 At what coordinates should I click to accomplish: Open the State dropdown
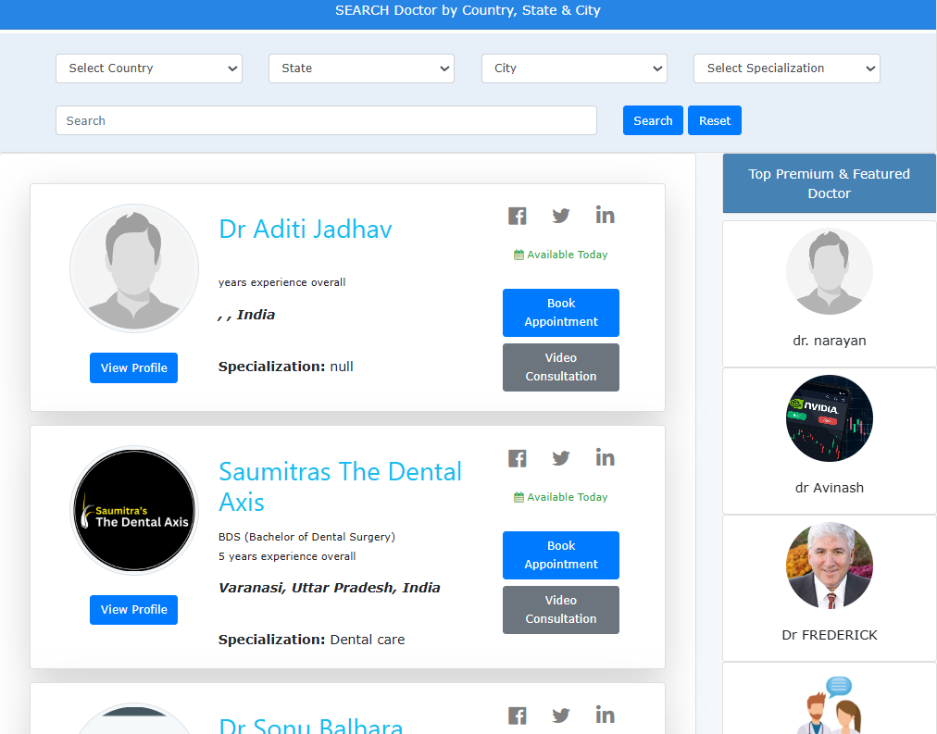pos(361,68)
